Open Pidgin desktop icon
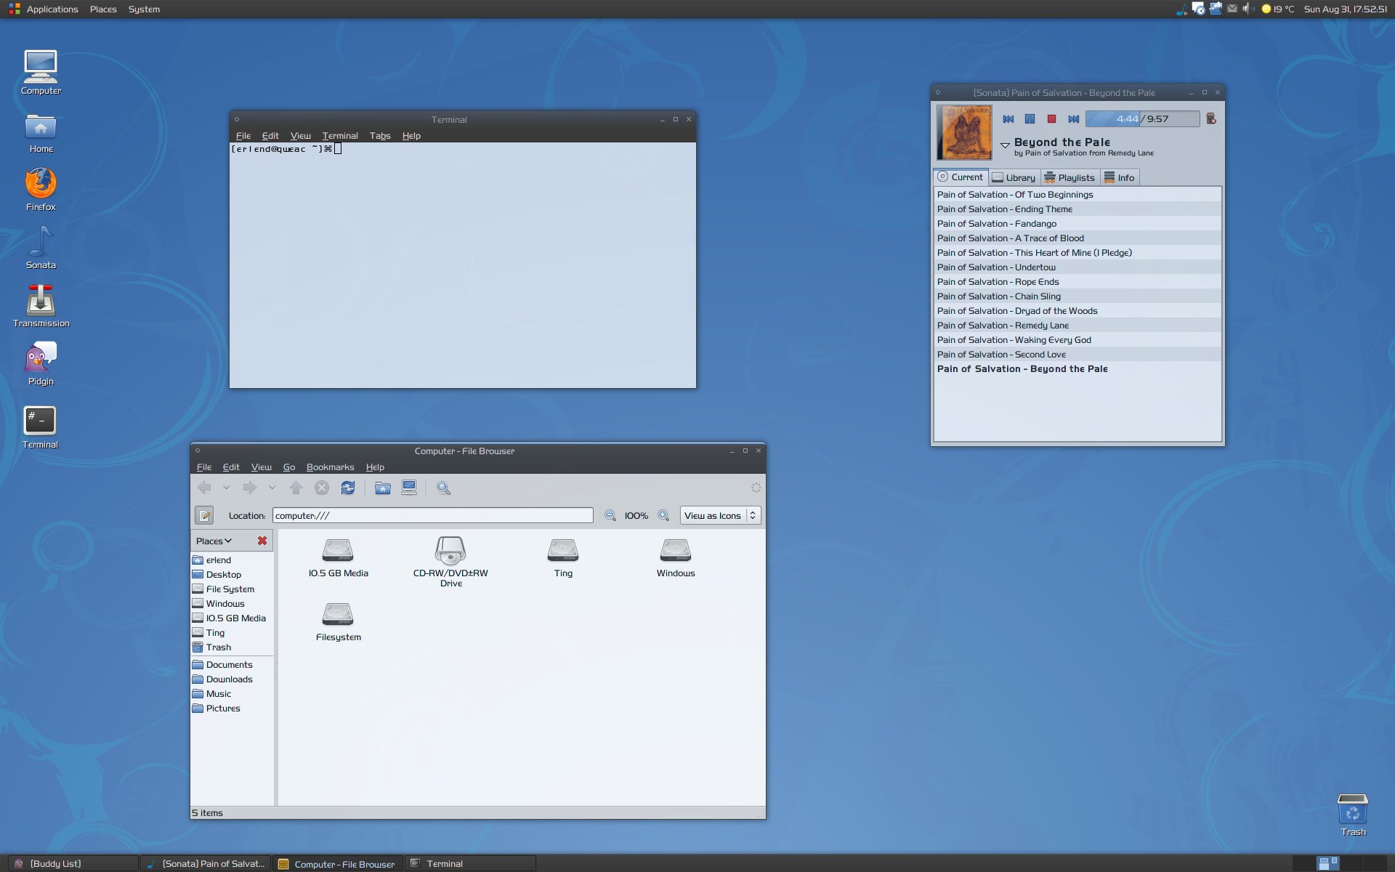The width and height of the screenshot is (1395, 872). tap(41, 363)
